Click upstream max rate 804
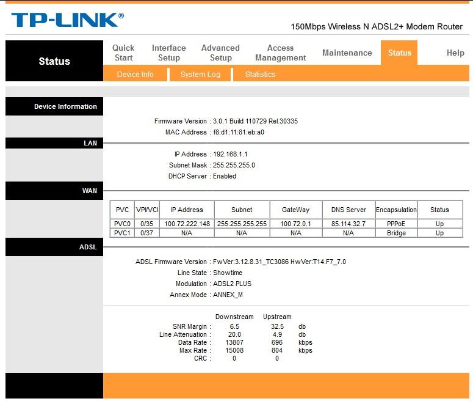 coord(277,350)
